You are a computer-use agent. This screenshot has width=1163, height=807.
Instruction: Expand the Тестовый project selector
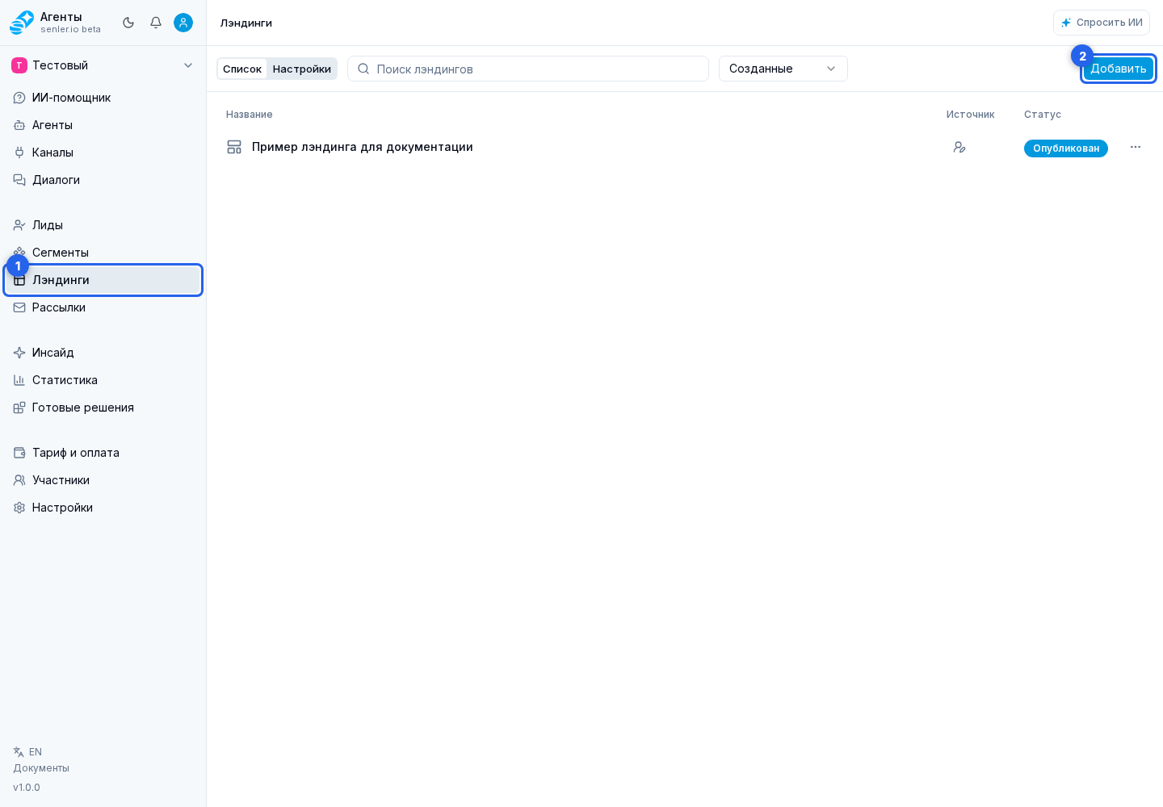point(103,65)
